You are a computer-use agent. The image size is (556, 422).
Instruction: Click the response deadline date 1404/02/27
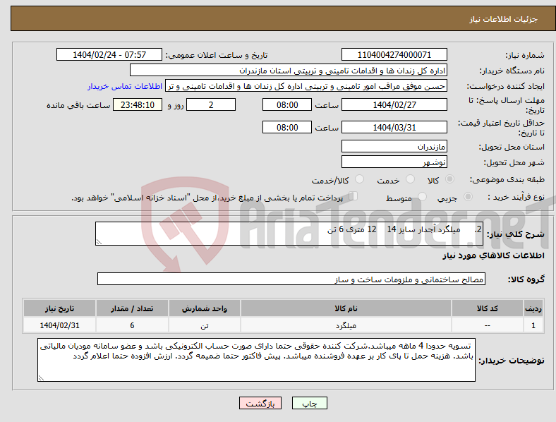pos(394,104)
